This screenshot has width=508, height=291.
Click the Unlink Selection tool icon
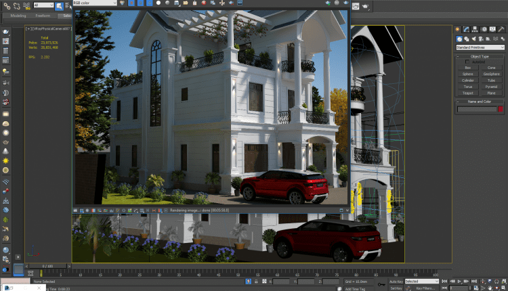17,5
